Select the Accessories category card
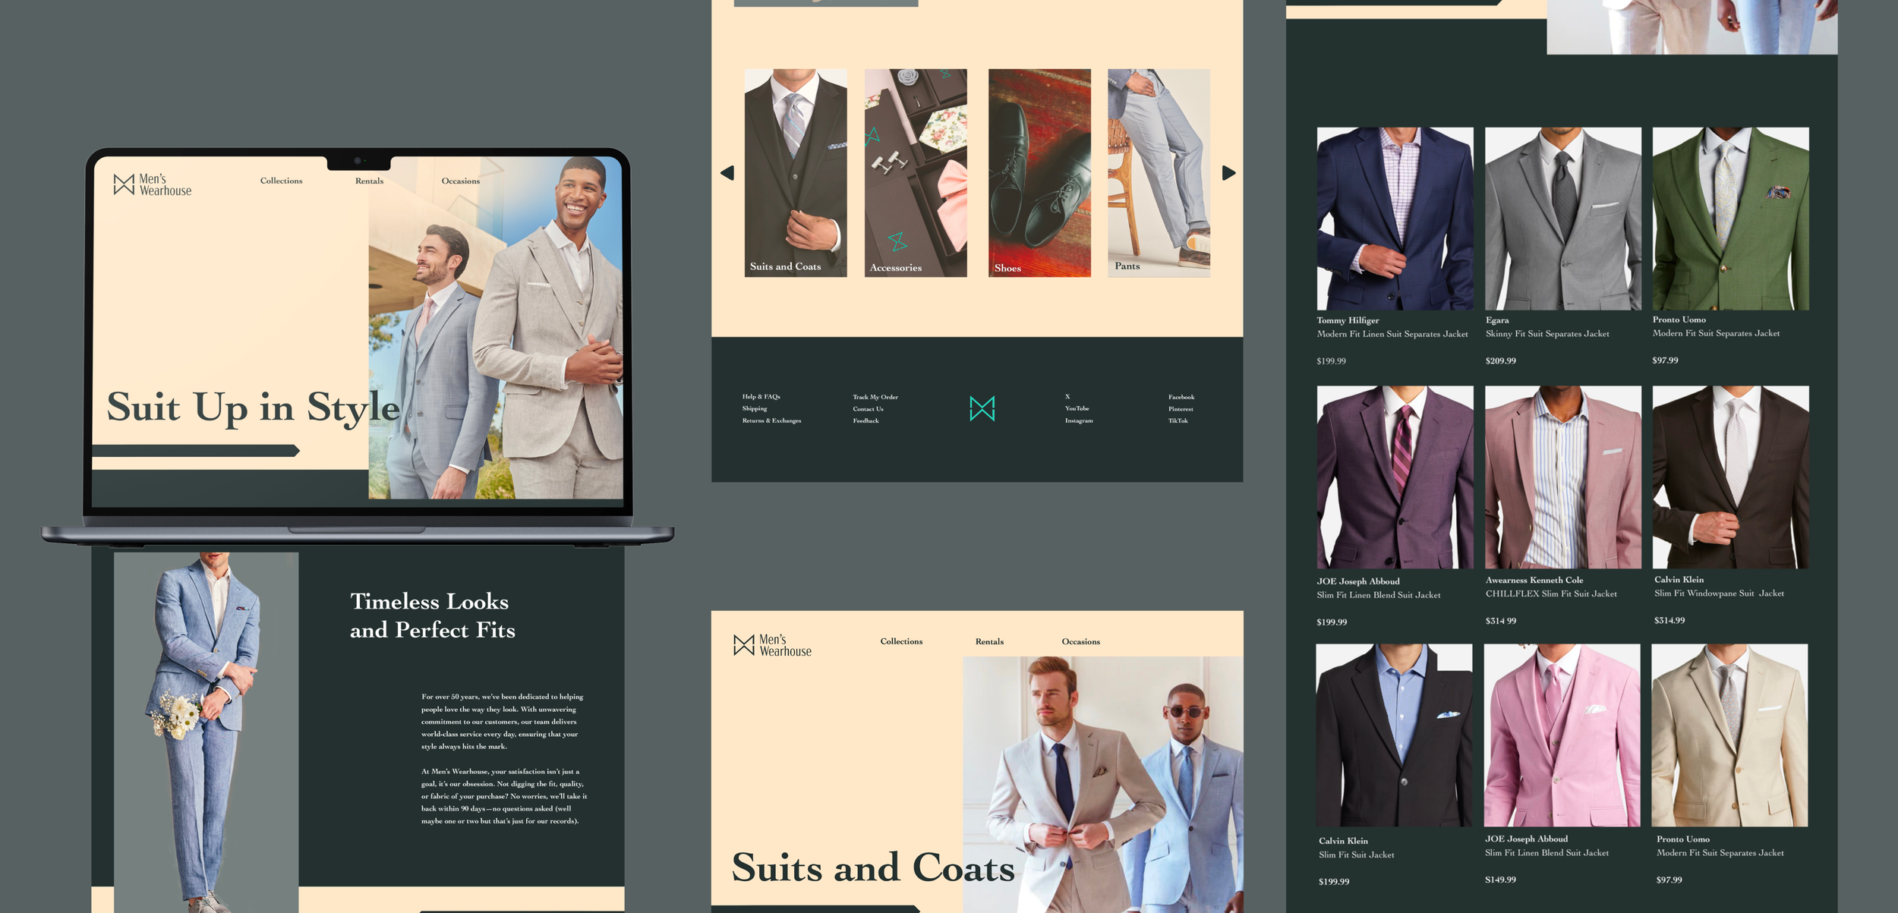1898x913 pixels. point(916,173)
